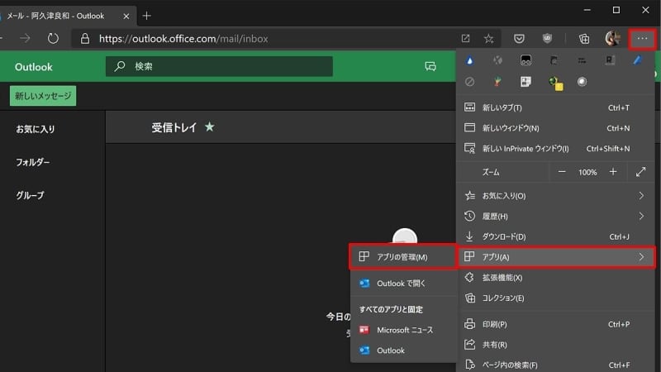Click the full screen zoom arrow icon
The image size is (661, 372).
(641, 172)
